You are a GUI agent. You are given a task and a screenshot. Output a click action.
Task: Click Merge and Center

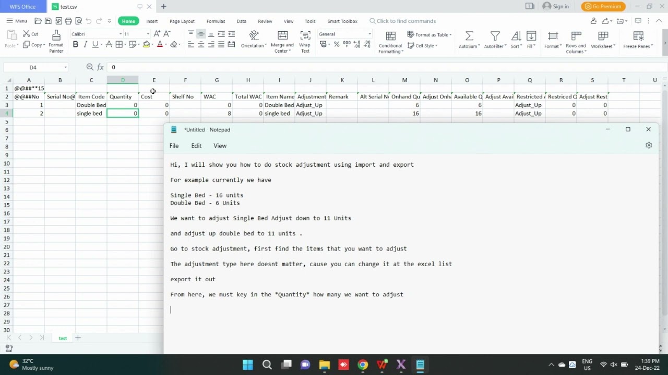click(282, 41)
